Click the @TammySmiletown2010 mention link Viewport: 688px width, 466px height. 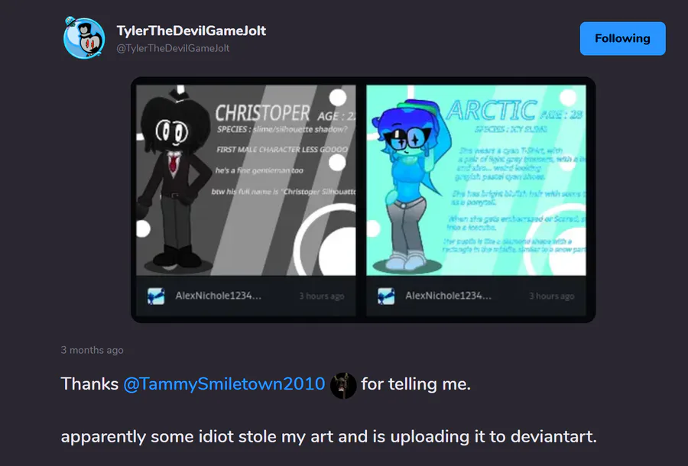[x=224, y=384]
